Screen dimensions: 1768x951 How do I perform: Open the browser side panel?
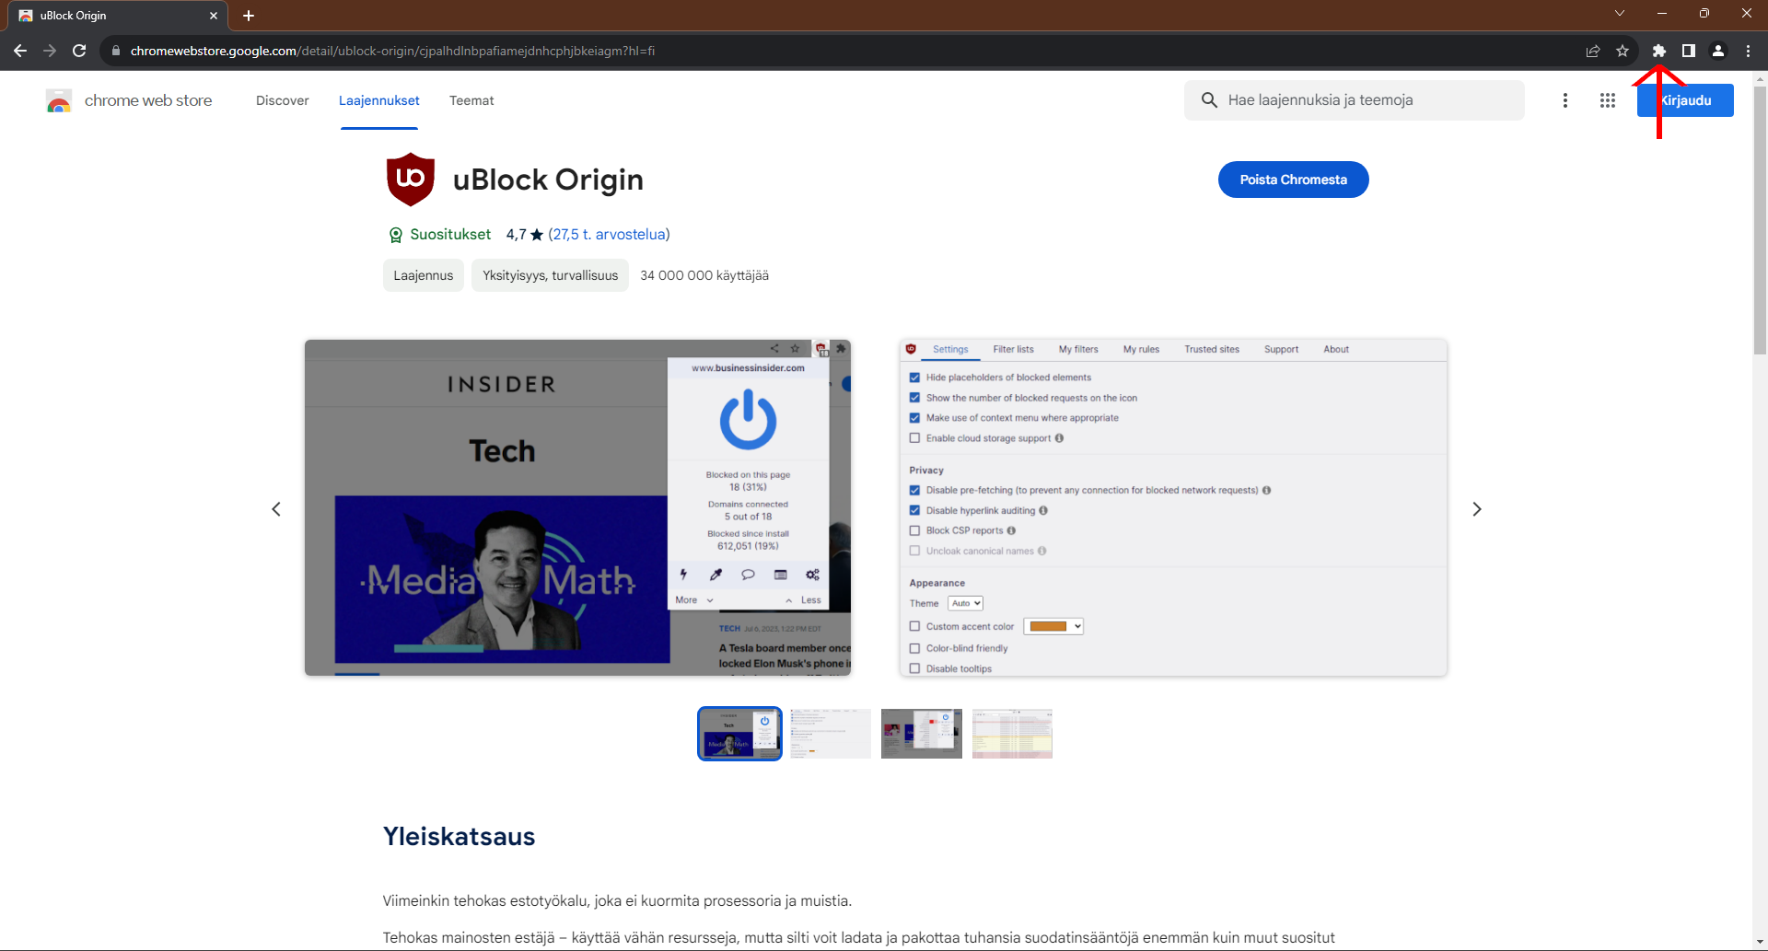click(1689, 51)
